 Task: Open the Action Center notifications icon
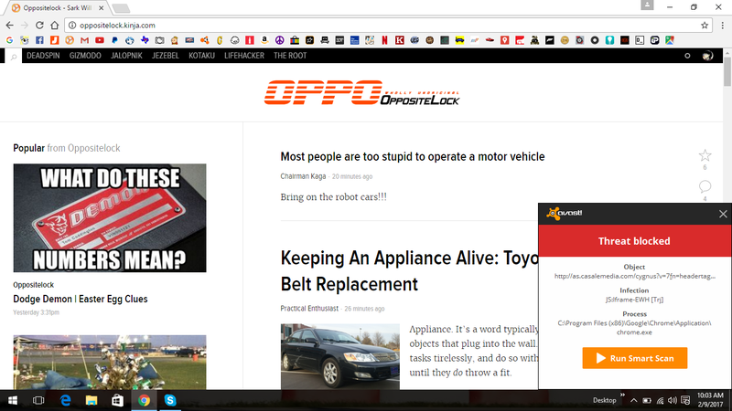click(685, 400)
